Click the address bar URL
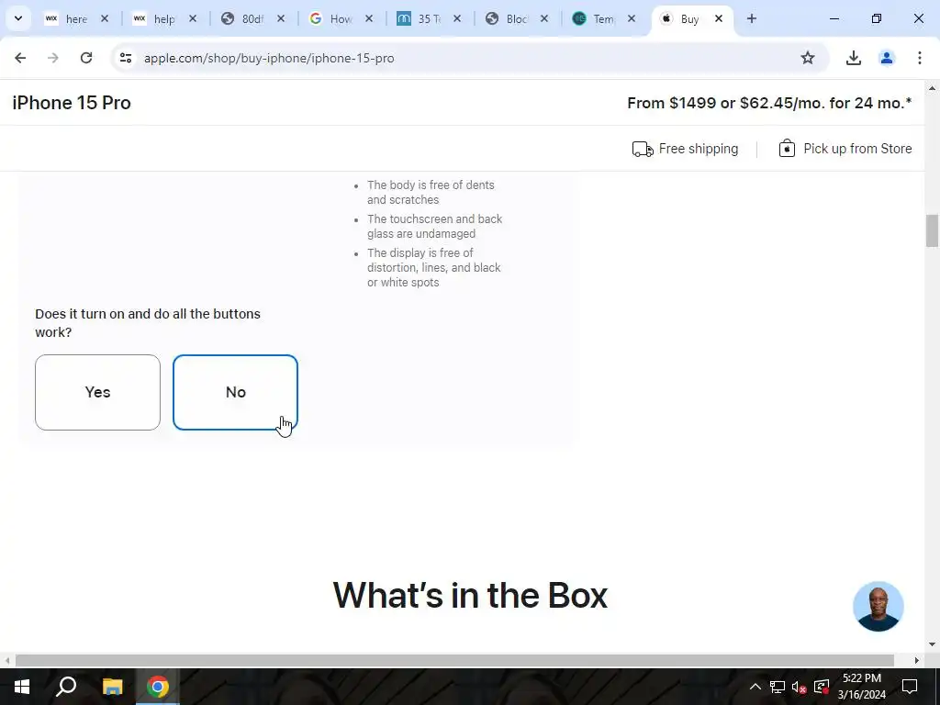 tap(269, 58)
